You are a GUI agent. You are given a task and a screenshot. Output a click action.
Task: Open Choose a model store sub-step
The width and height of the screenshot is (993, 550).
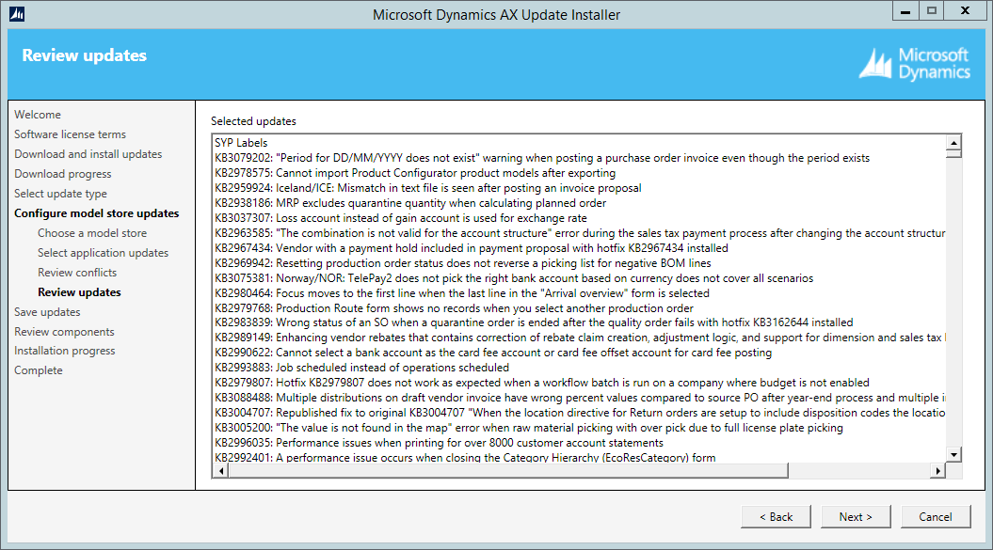tap(92, 233)
